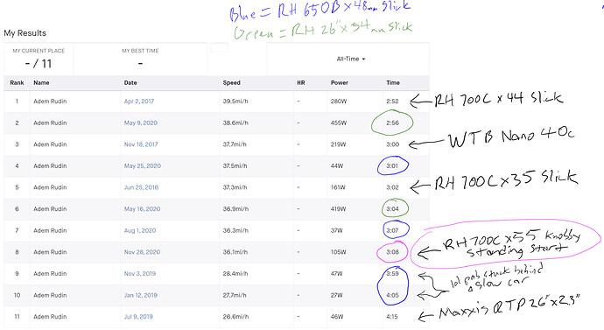Select the rank 1 row time 2:52
The image size is (604, 330).
point(392,102)
